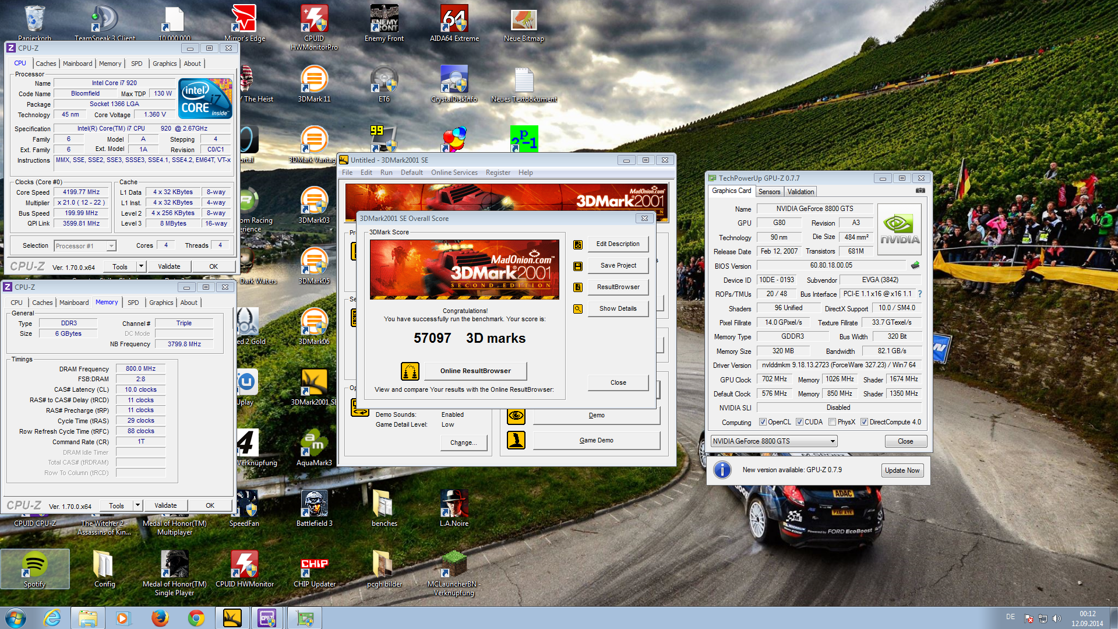Screen dimensions: 1118x629
Task: Click Update Now in GPU-Z
Action: [902, 470]
